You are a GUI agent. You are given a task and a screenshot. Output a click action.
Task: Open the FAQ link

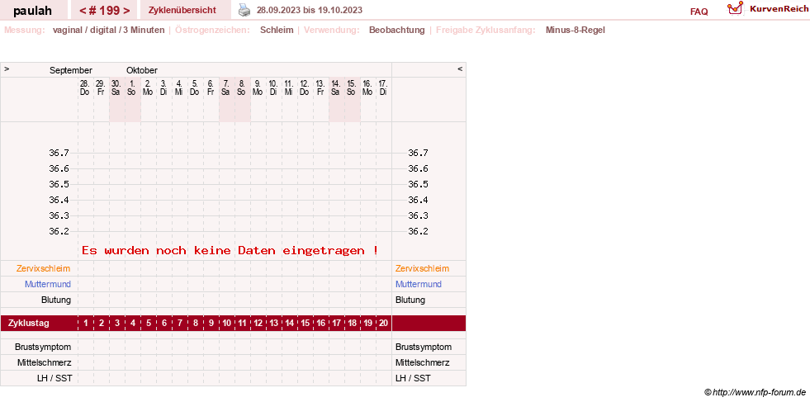(x=699, y=12)
